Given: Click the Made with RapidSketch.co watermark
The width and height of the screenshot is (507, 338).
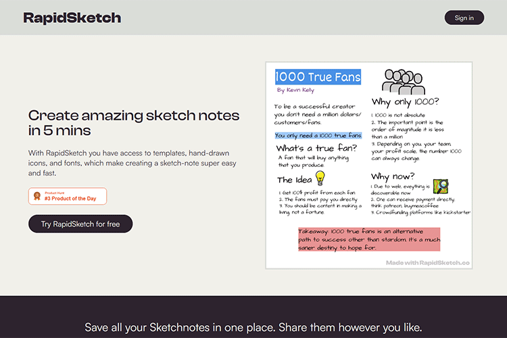Looking at the screenshot, I should pyautogui.click(x=427, y=262).
